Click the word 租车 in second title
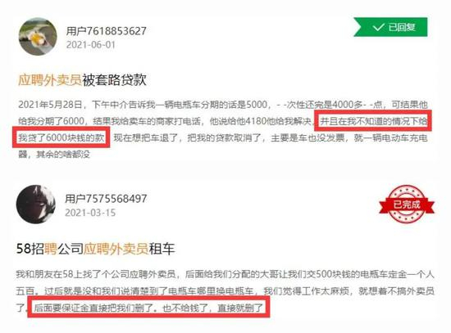Screen dimensions: 451x333 162,249
